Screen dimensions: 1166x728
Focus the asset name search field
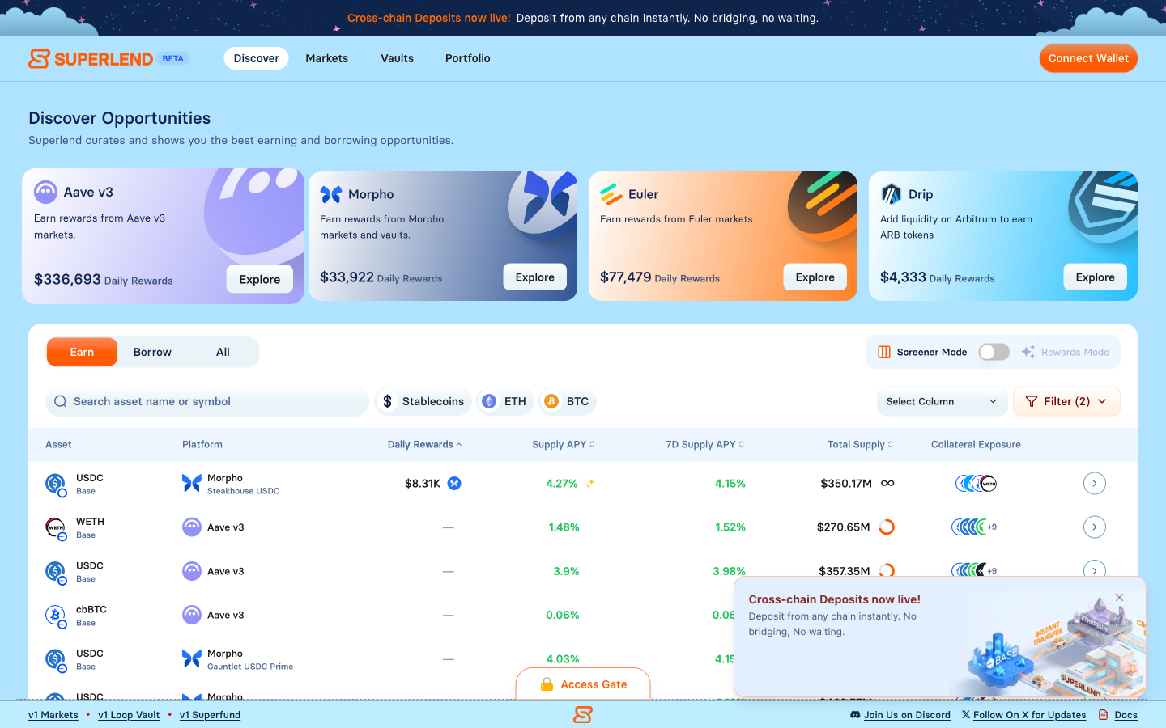point(215,401)
